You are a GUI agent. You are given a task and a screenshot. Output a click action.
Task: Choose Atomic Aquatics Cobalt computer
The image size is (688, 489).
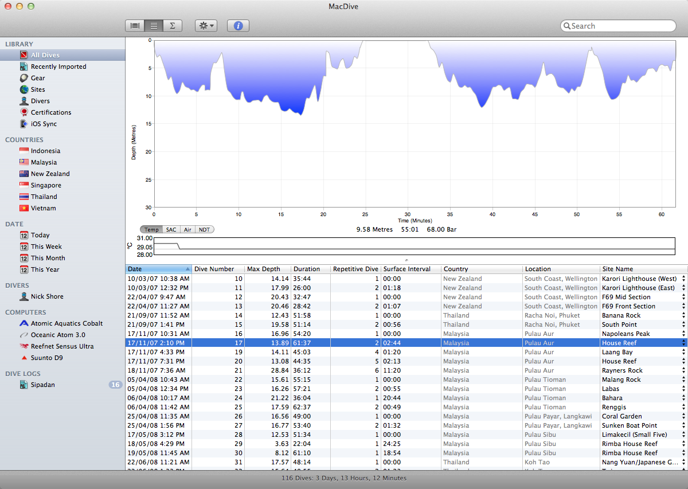[67, 323]
